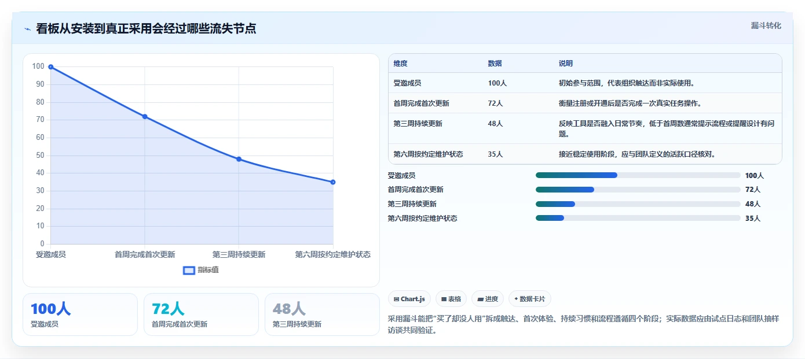Viewport: 805px width, 359px height.
Task: Click the 漏斗转化 tag in the header
Action: tap(766, 25)
